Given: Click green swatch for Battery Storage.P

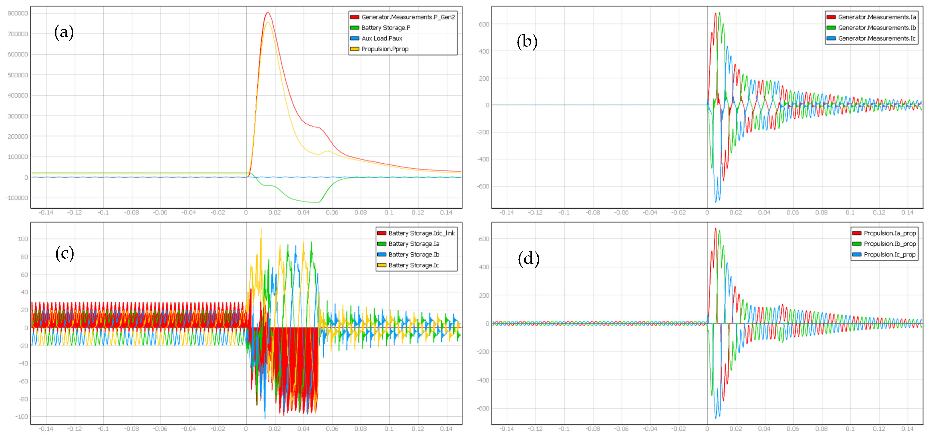Looking at the screenshot, I should [355, 28].
